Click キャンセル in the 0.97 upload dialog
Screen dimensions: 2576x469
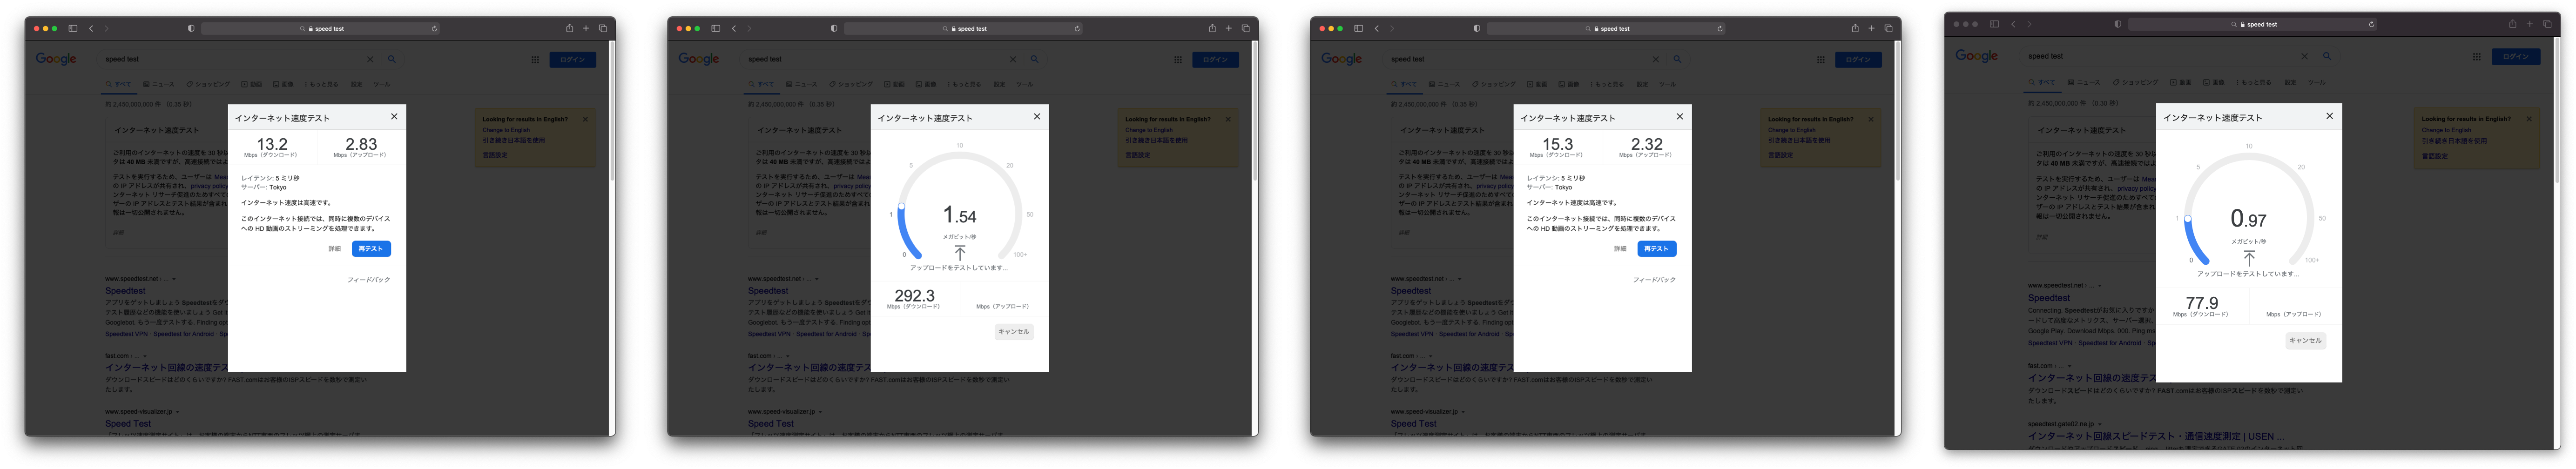click(2305, 341)
